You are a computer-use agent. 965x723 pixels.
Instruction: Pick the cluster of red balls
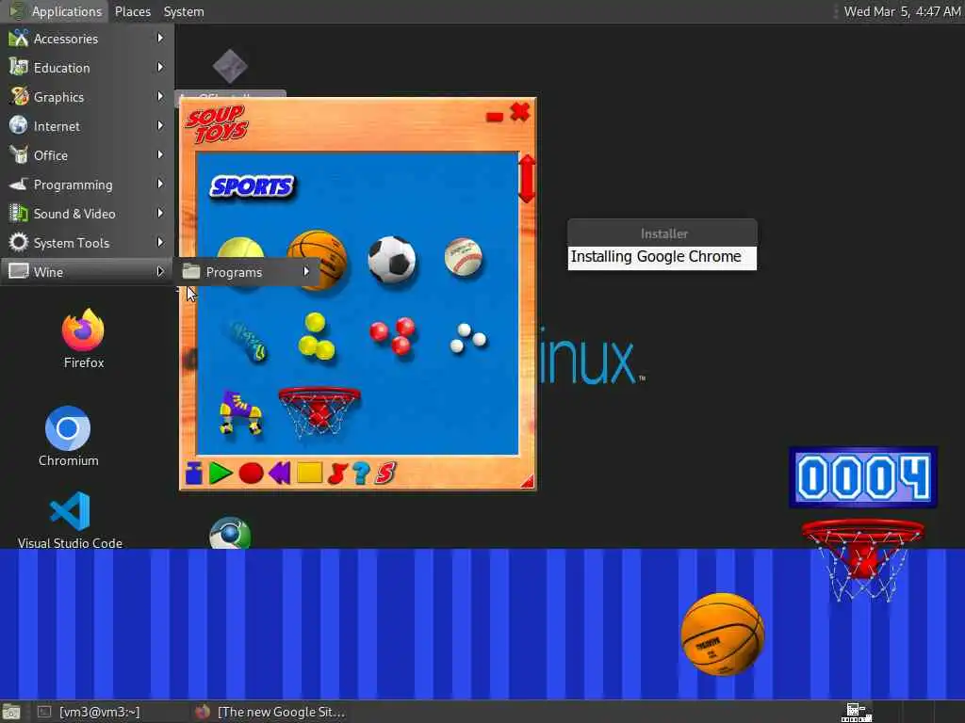pyautogui.click(x=393, y=336)
